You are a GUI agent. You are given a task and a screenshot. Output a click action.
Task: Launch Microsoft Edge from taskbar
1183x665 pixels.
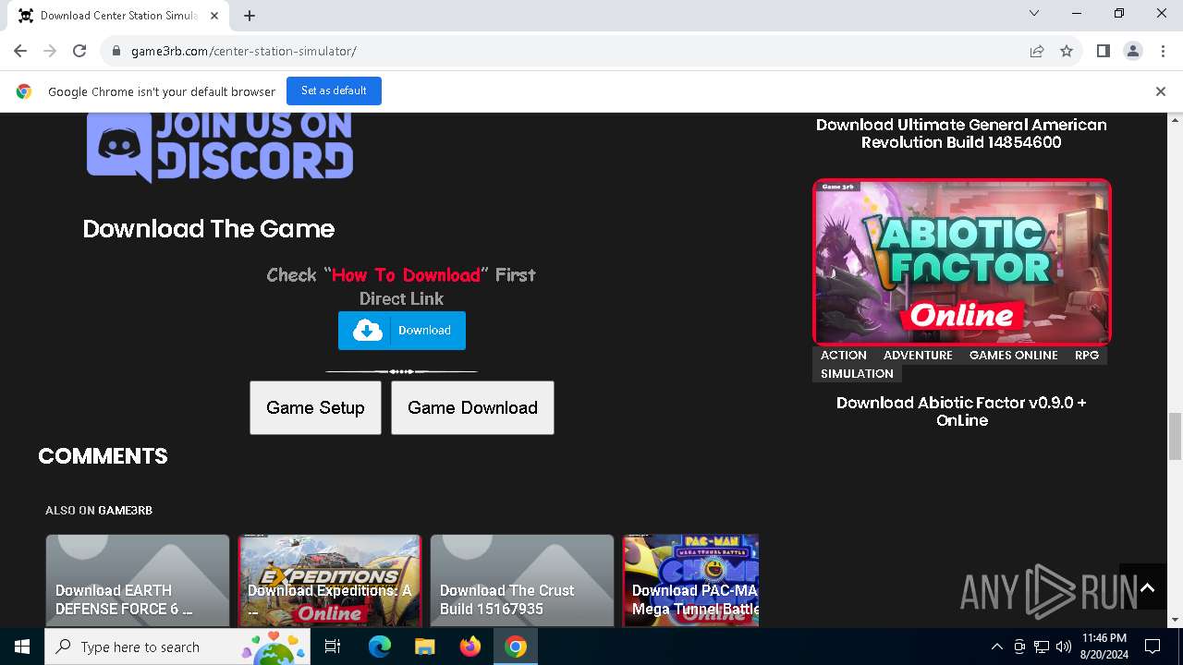click(x=380, y=647)
